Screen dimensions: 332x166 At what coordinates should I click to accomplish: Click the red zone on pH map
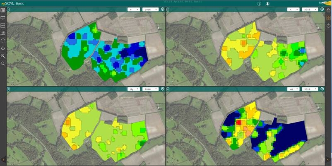pos(239,123)
